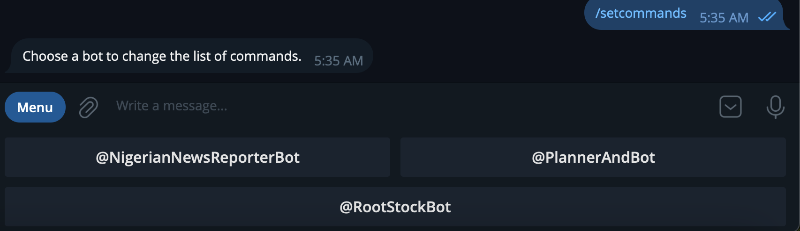
Task: Start voice recording with the microphone icon
Action: pyautogui.click(x=775, y=107)
